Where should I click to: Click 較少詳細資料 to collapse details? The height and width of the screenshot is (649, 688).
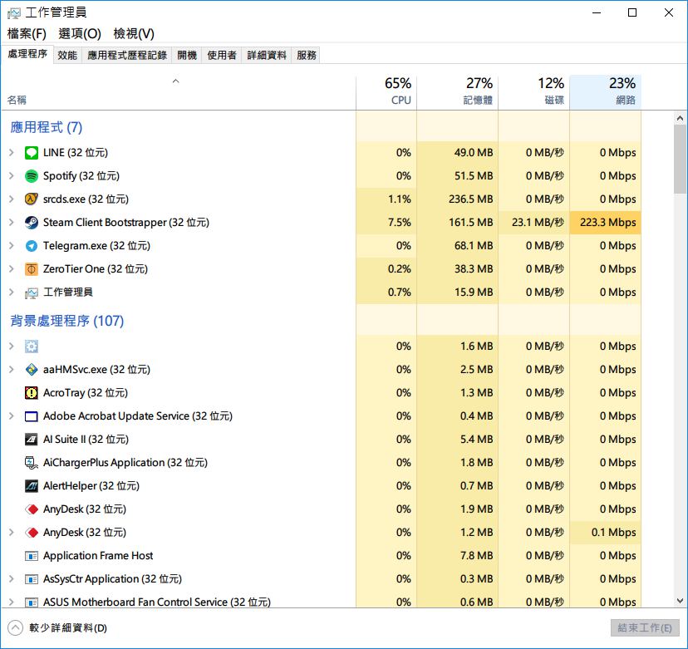[58, 628]
